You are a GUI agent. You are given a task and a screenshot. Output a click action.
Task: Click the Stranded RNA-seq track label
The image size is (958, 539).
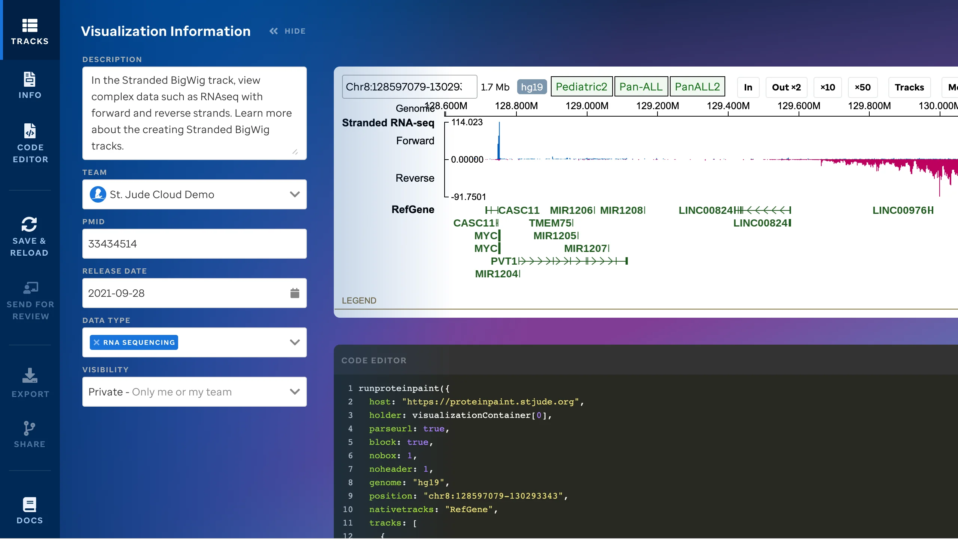tap(388, 123)
